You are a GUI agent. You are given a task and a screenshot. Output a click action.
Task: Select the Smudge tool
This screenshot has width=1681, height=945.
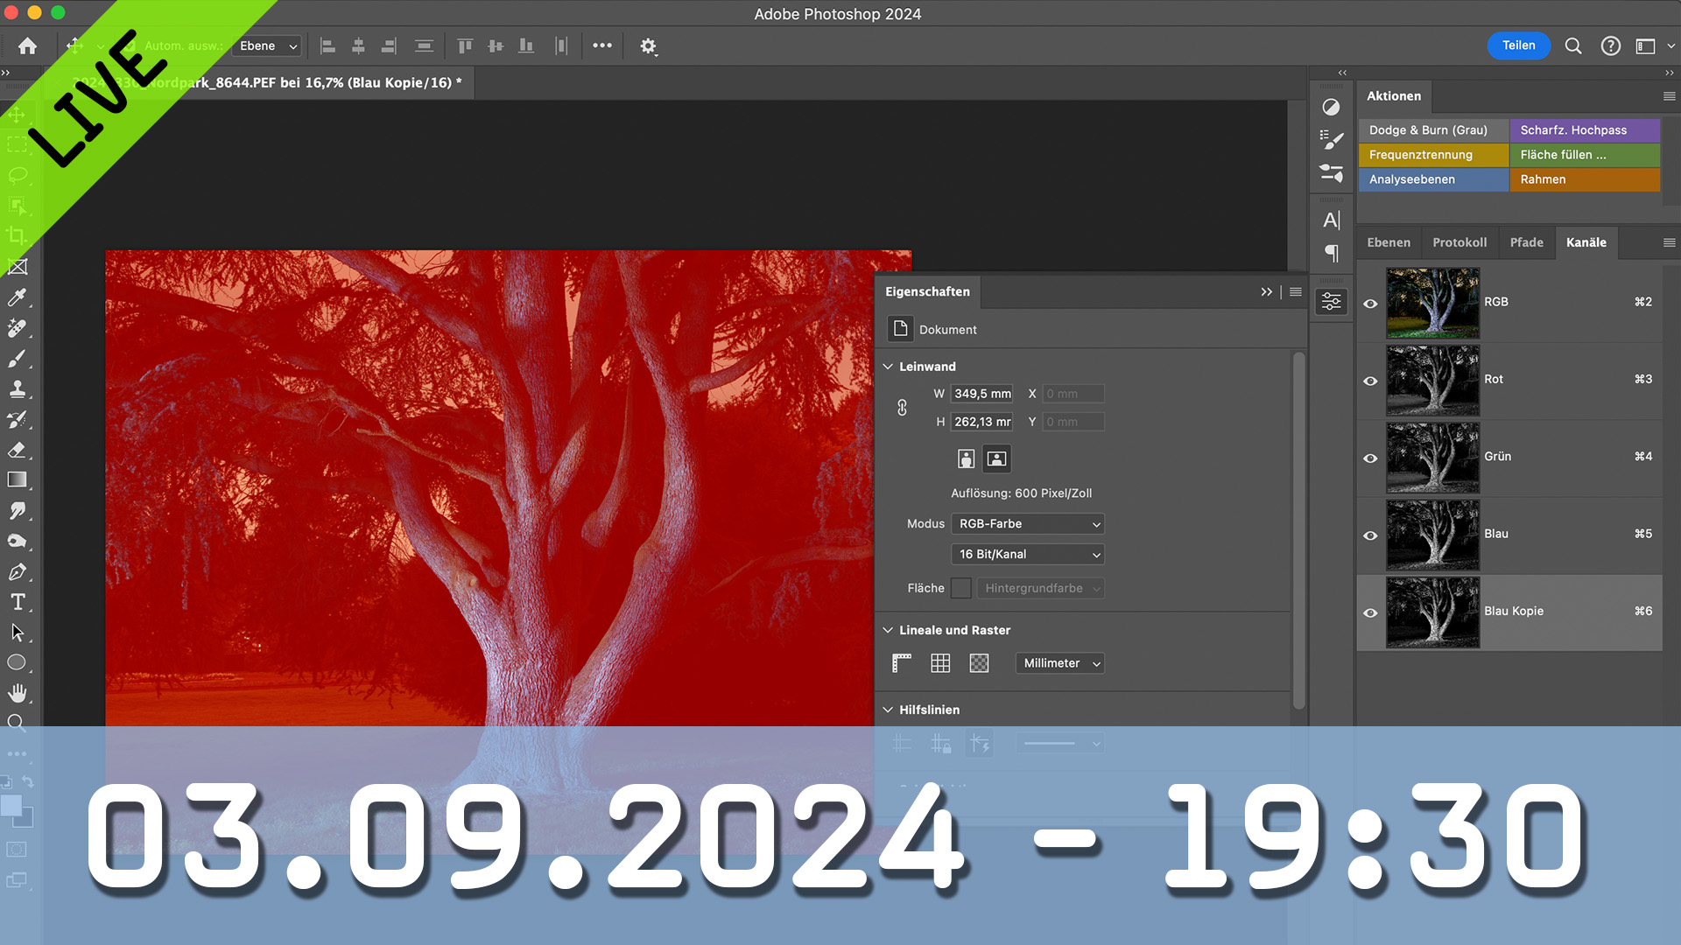pyautogui.click(x=17, y=510)
